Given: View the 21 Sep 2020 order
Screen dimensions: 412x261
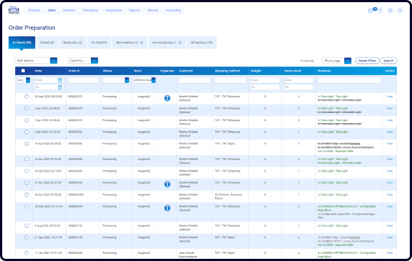Looking at the screenshot, I should pyautogui.click(x=390, y=237).
